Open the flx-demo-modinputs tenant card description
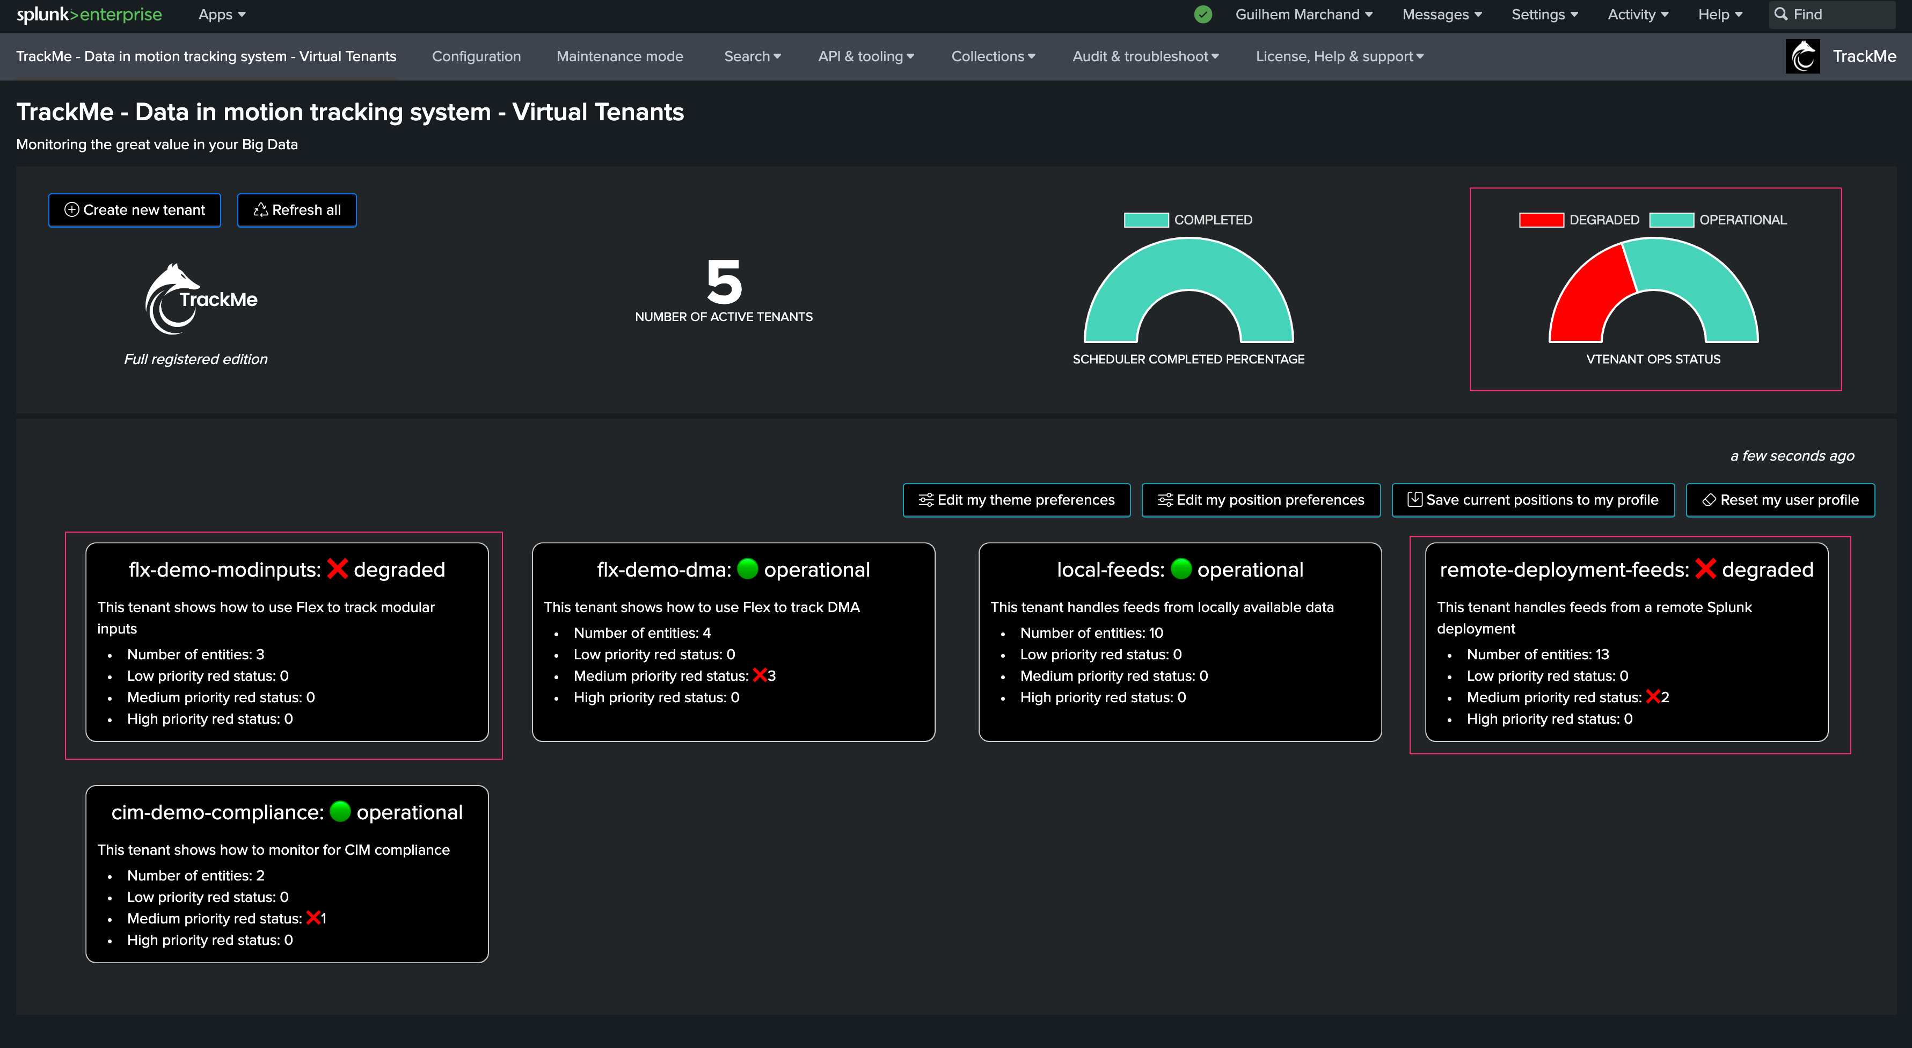This screenshot has height=1048, width=1912. 266,617
